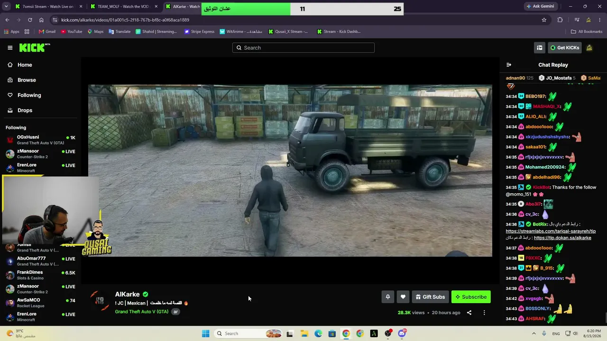Open the Chrome three-dot menu
The image size is (607, 341).
tap(600, 20)
